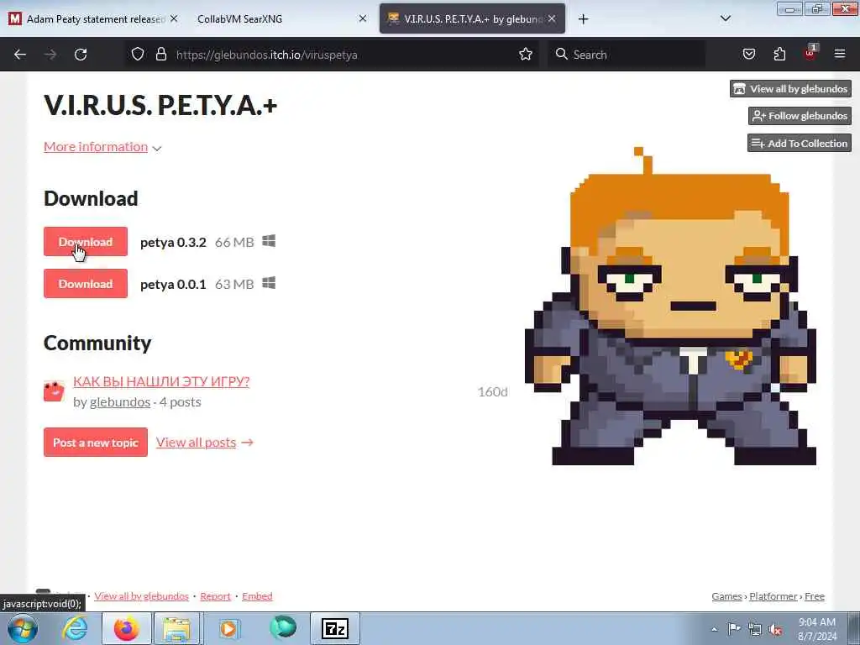Open green globe app in taskbar
The image size is (860, 645).
click(282, 627)
